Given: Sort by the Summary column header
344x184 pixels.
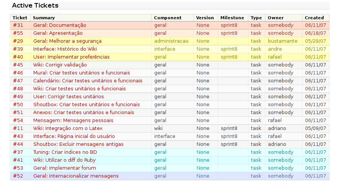Looking at the screenshot, I should click(x=44, y=18).
